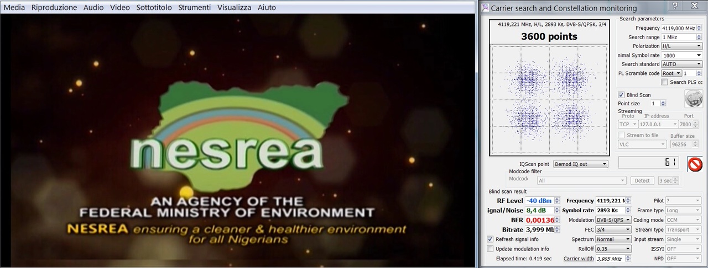Click the Carrier width stepper arrows

point(627,259)
